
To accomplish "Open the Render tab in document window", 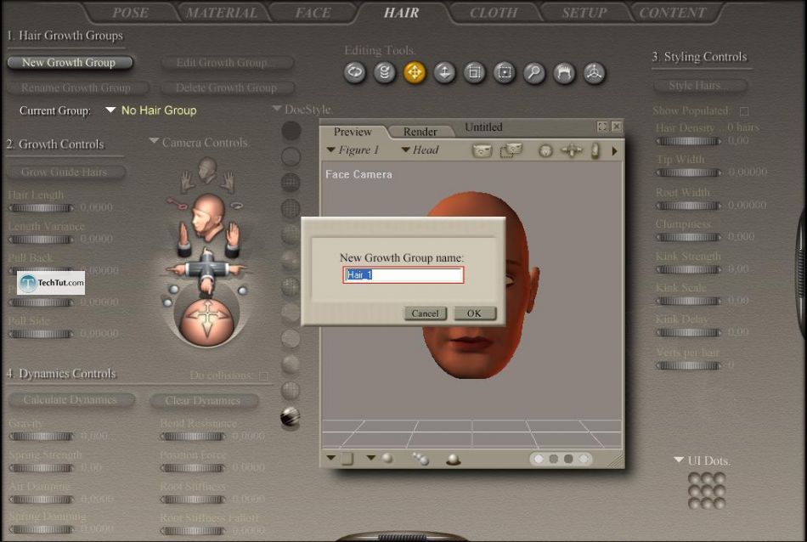I will click(x=420, y=132).
